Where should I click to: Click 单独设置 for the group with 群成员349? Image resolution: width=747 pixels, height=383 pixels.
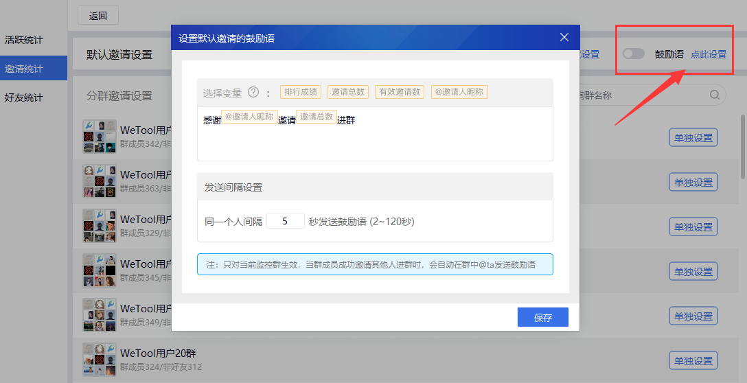[693, 316]
